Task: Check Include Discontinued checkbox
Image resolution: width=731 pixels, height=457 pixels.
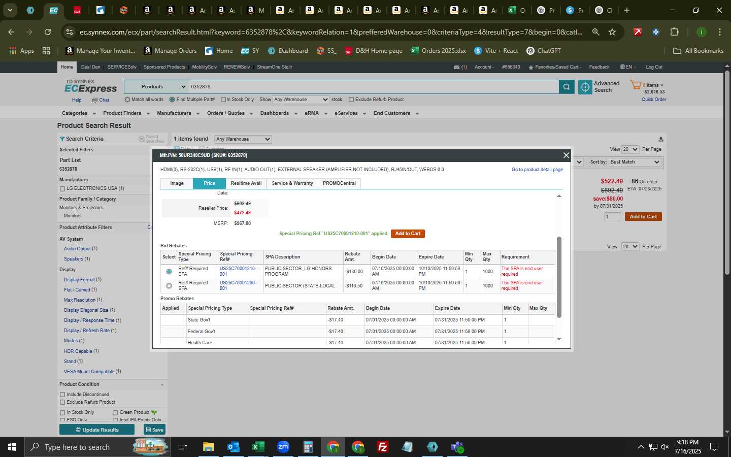Action: click(62, 395)
